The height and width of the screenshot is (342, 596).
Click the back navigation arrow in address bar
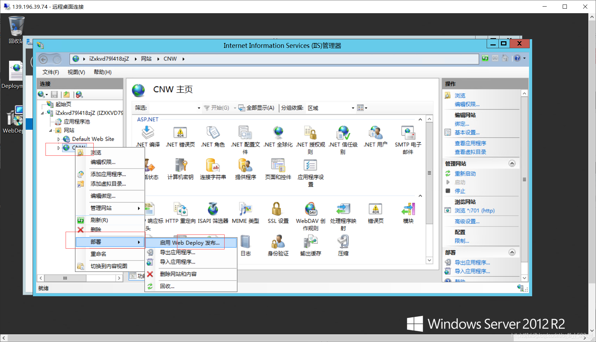click(x=43, y=59)
